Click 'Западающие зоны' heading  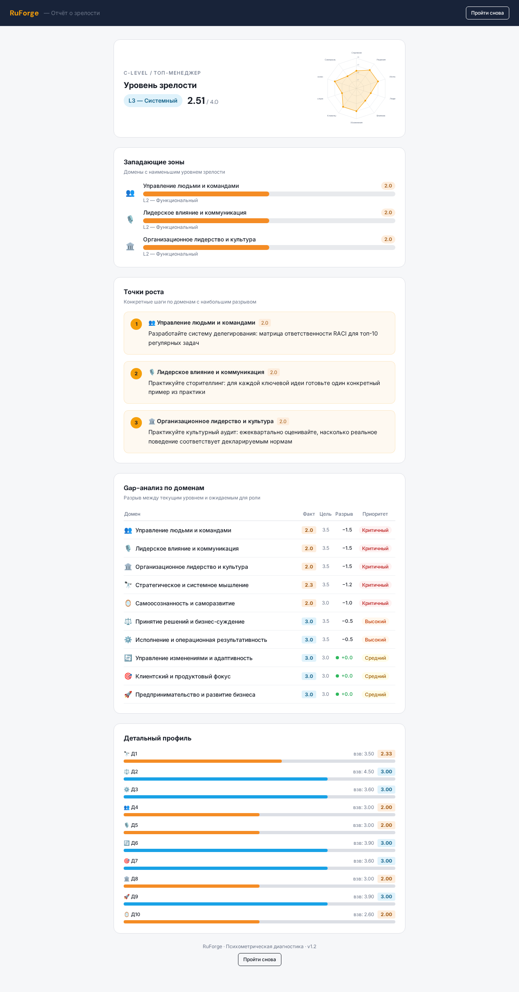point(154,162)
